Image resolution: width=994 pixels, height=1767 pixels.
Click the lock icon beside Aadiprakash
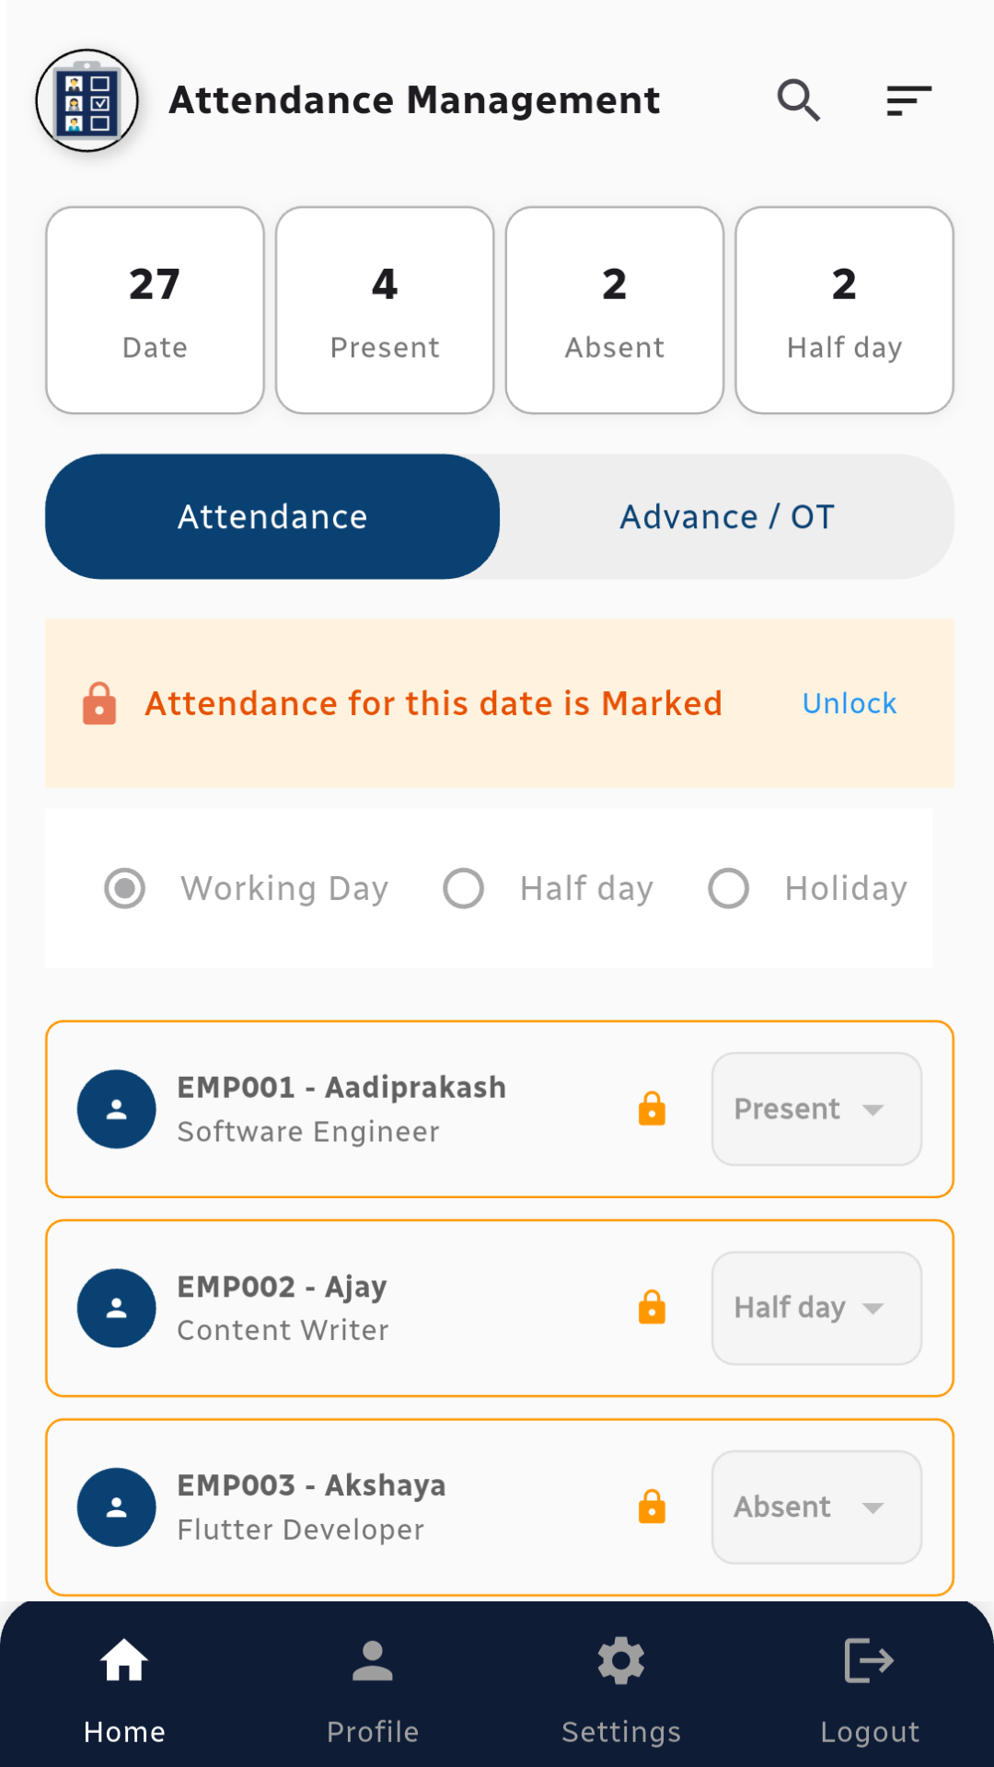tap(652, 1109)
